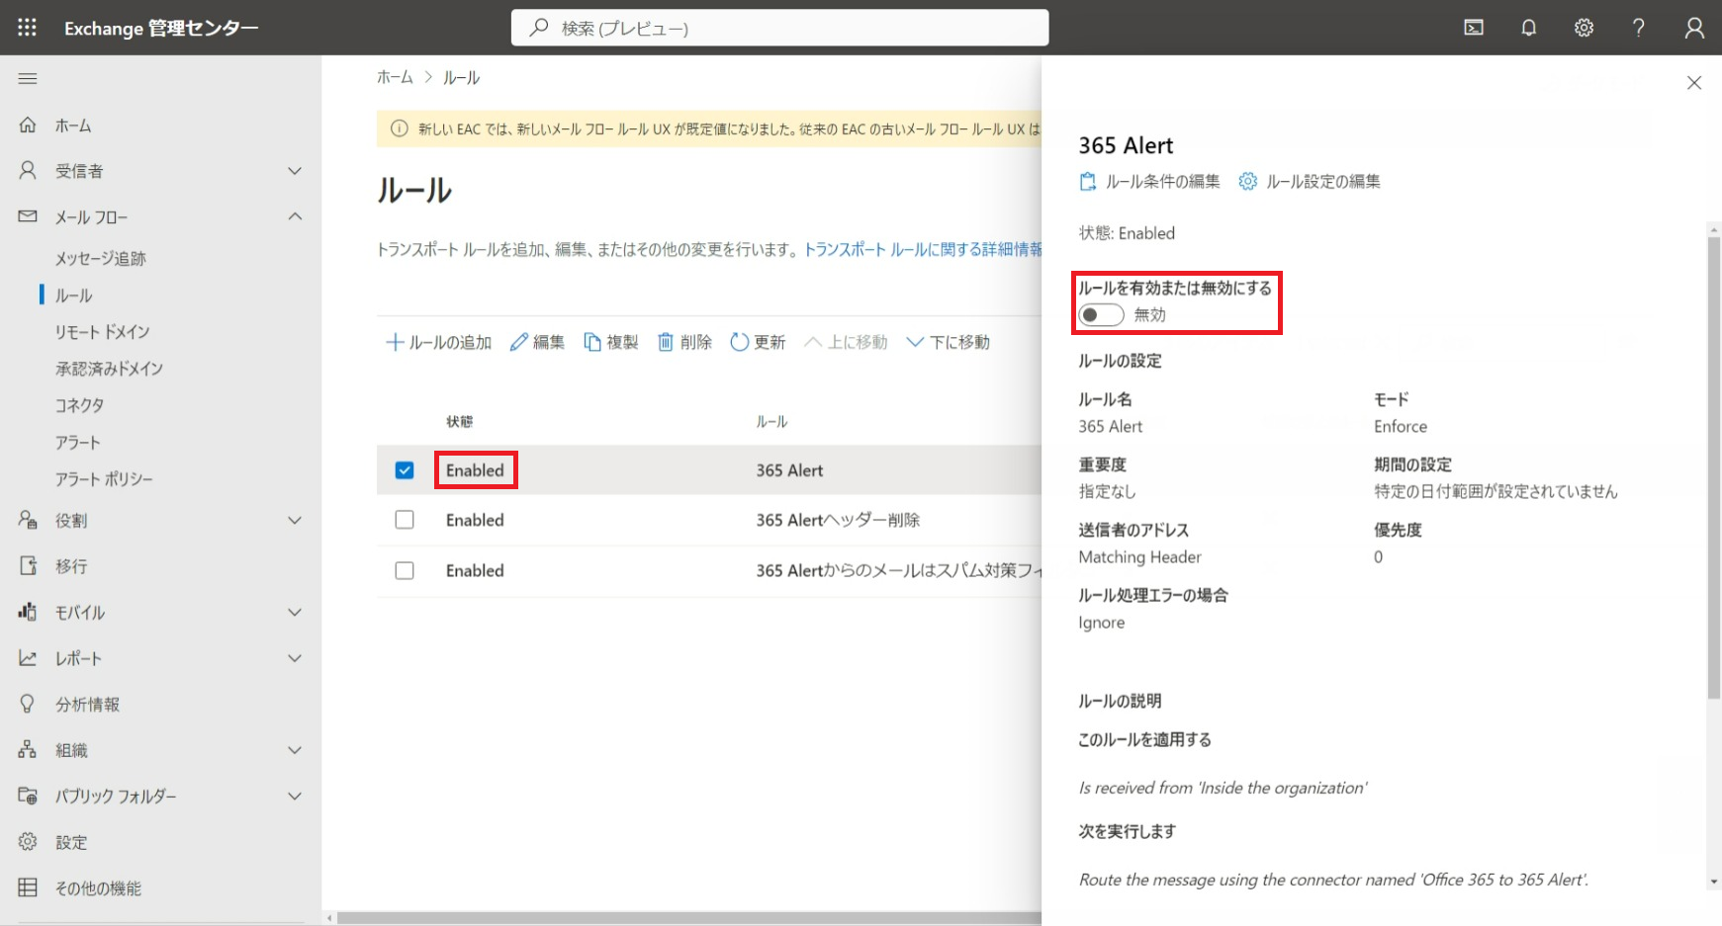Click the help question mark icon
This screenshot has height=926, width=1722.
click(1638, 28)
